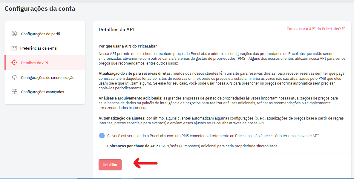Click the Configurações da conta heading

pos(40,9)
